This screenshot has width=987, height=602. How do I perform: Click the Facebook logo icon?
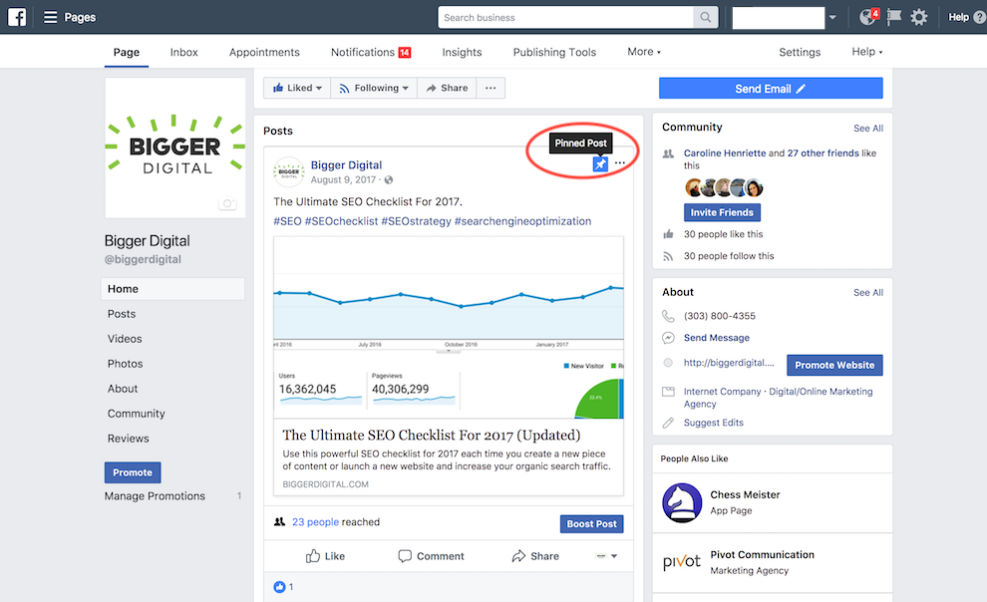pyautogui.click(x=17, y=17)
